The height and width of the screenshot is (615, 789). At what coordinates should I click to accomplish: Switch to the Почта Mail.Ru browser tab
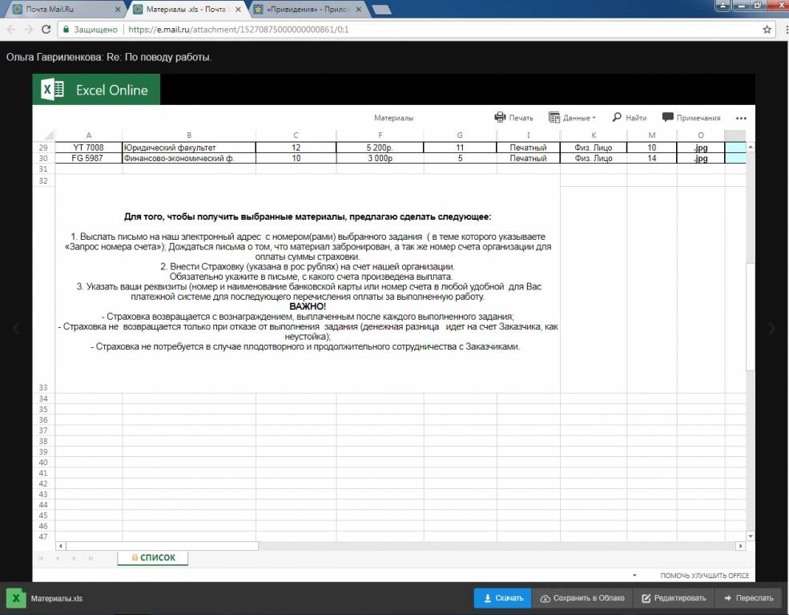64,9
